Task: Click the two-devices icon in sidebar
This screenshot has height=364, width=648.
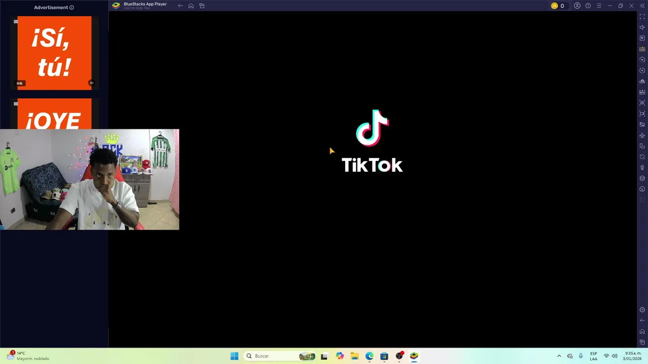Action: coord(642,146)
